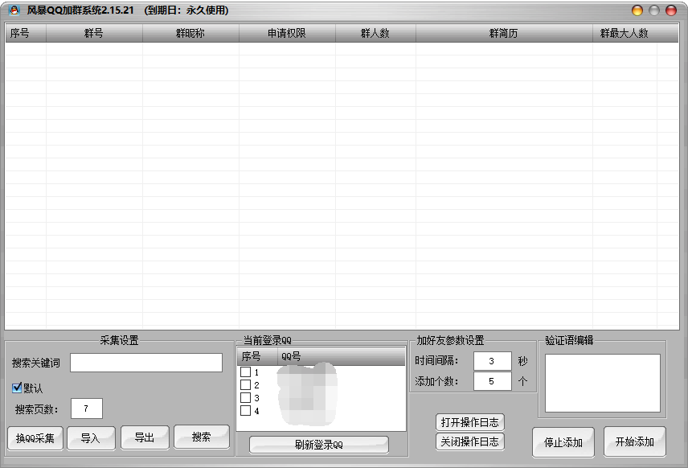Click the orange minimize window button
This screenshot has height=468, width=688.
pos(637,10)
